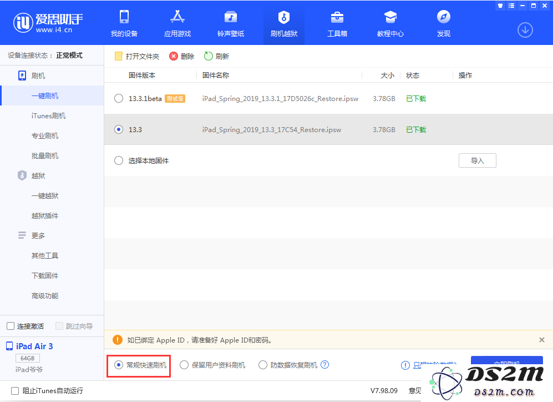Click the 测试版 beta badge

(175, 98)
